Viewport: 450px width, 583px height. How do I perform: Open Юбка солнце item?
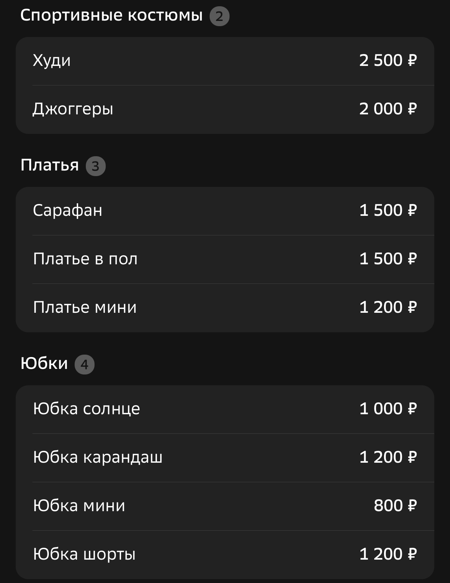pos(225,409)
